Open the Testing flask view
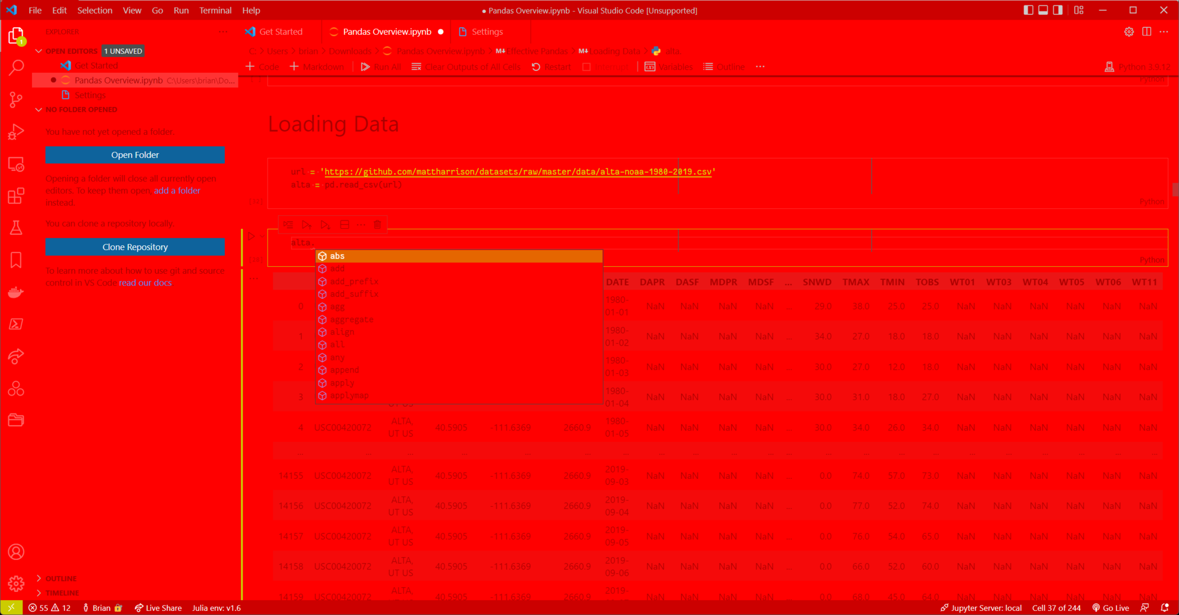This screenshot has width=1179, height=615. [16, 228]
